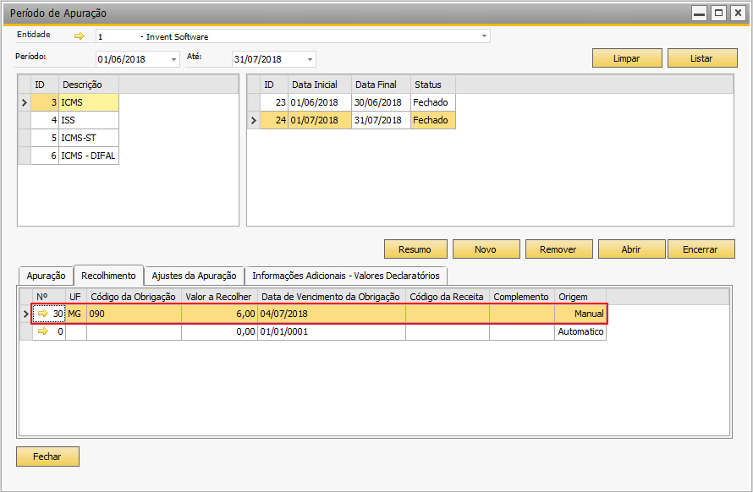The height and width of the screenshot is (492, 753).
Task: Select the ICMS - DIFAL tax row
Action: point(75,156)
